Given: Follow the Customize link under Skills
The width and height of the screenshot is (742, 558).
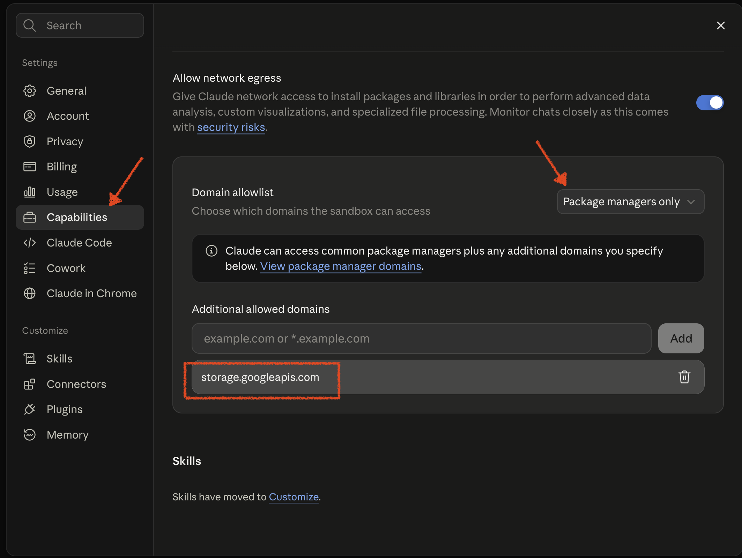Looking at the screenshot, I should point(294,497).
